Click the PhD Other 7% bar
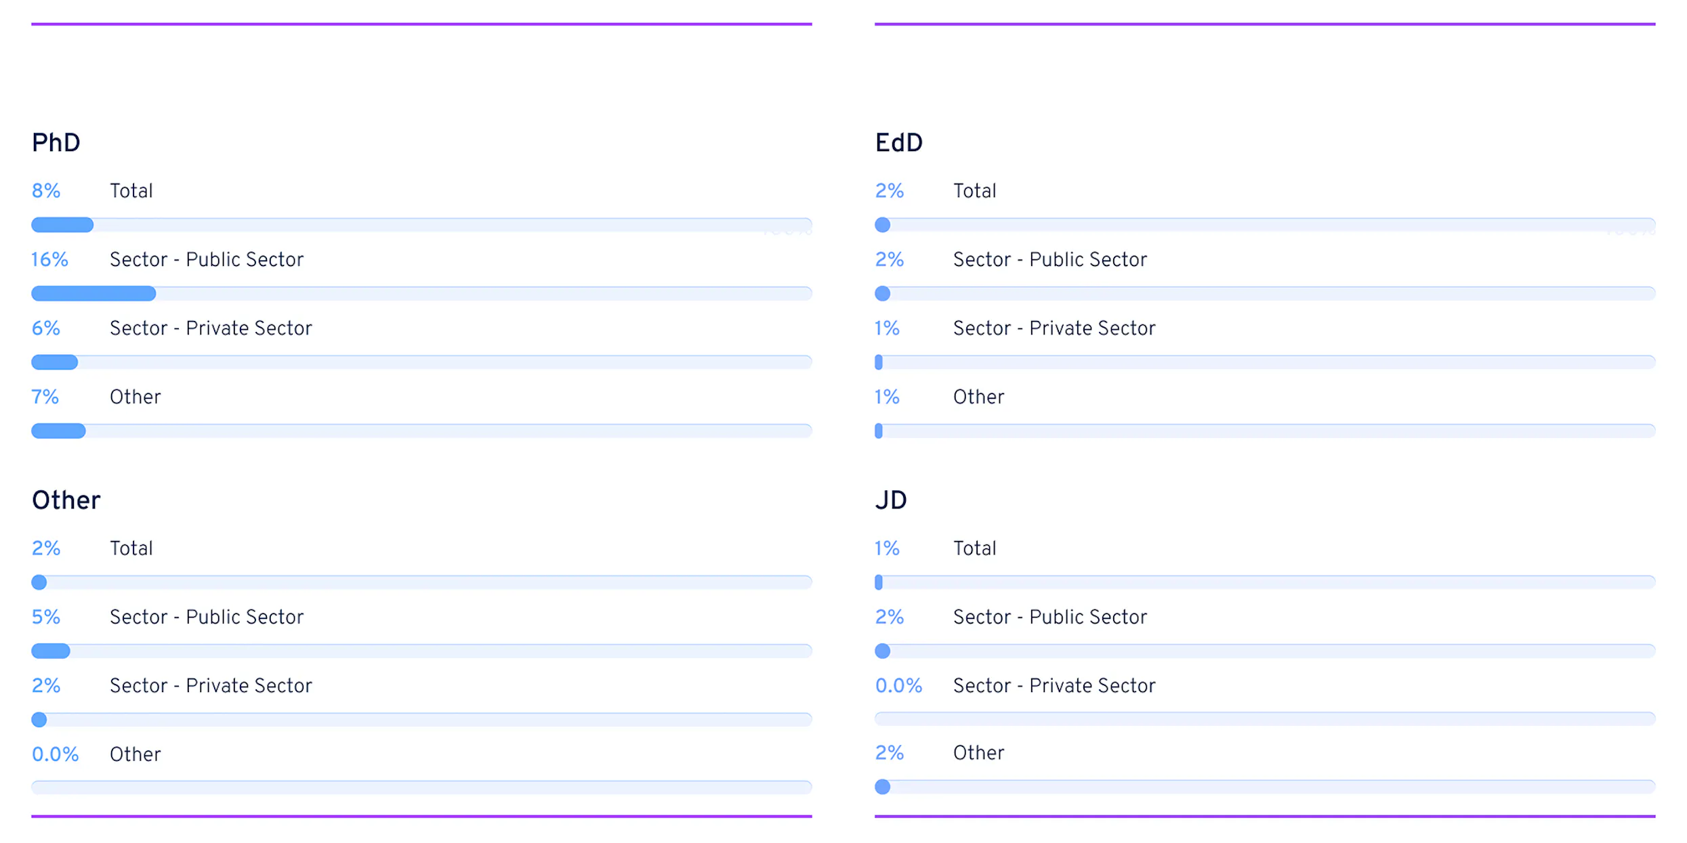Image resolution: width=1687 pixels, height=843 pixels. pyautogui.click(x=421, y=431)
